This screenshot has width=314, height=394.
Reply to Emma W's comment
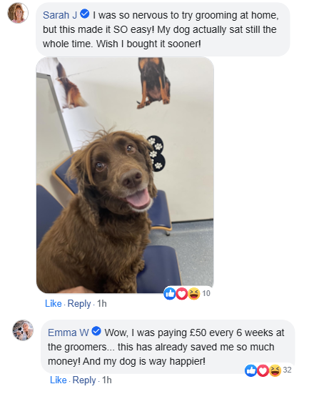(x=84, y=380)
